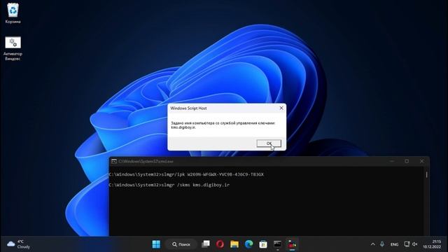Click the active red app taskbar icon
This screenshot has height=252, width=448.
click(x=292, y=244)
